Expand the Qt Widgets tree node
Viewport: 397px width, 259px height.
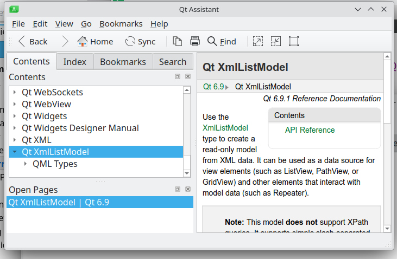[x=15, y=116]
